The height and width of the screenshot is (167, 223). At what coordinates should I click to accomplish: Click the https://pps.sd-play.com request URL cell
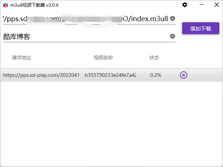coord(42,75)
